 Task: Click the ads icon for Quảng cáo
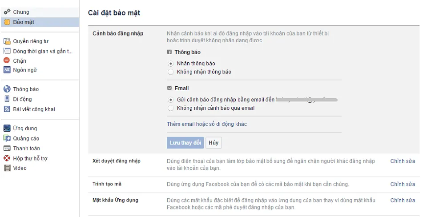pos(7,138)
